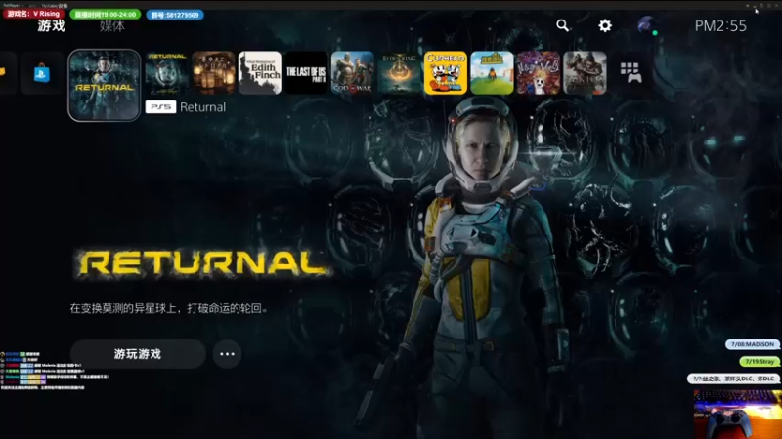Open The Last of Us Part II tile
Viewport: 782px width, 439px height.
(x=306, y=72)
